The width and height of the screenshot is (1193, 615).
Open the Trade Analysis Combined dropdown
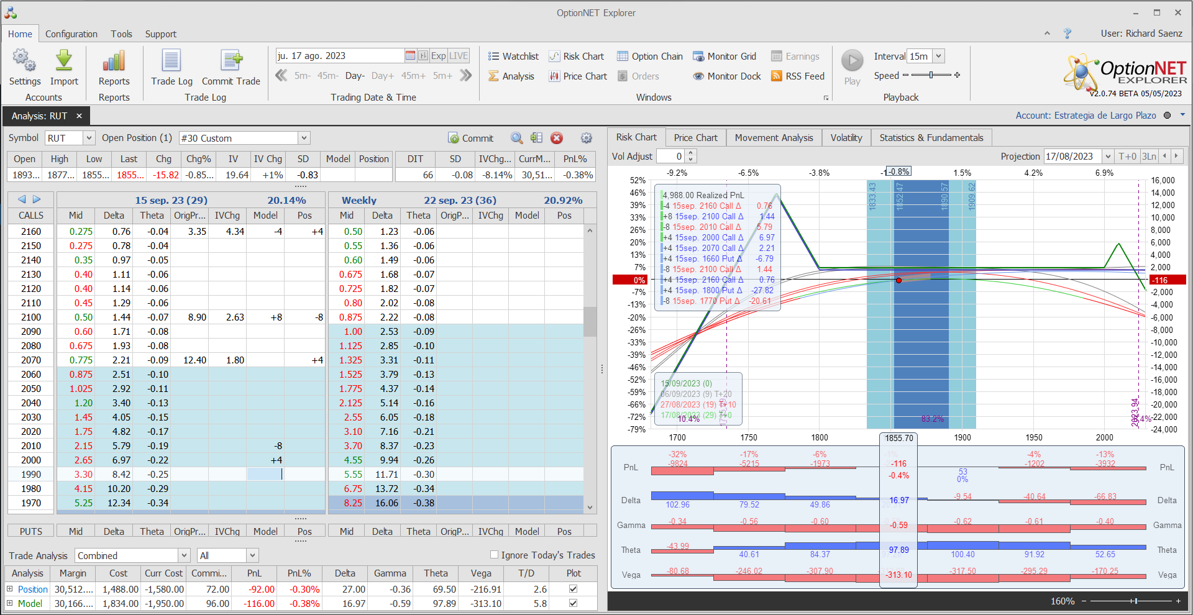pyautogui.click(x=184, y=555)
